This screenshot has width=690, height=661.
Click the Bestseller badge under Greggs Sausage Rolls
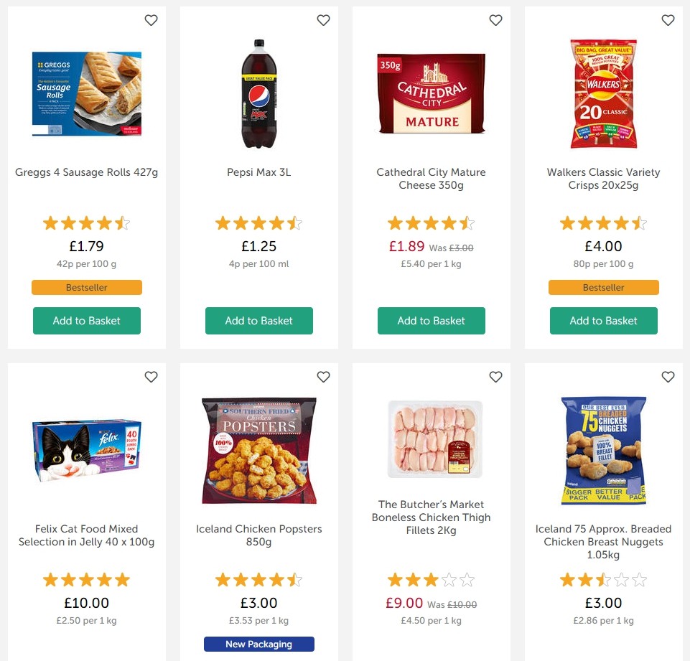point(86,287)
